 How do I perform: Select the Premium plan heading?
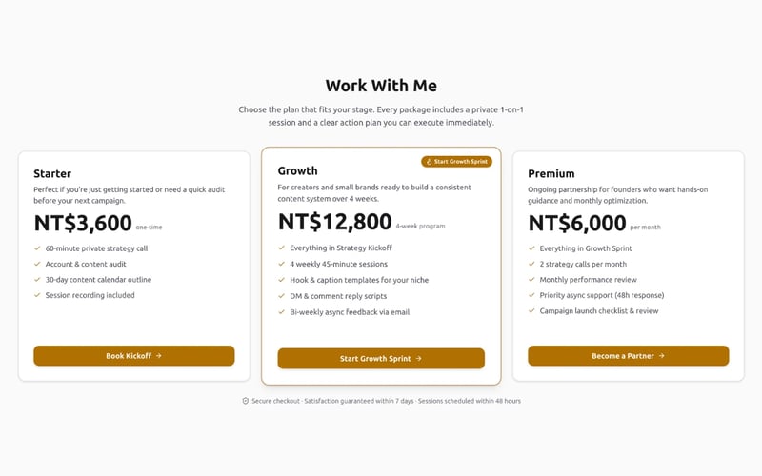point(551,173)
